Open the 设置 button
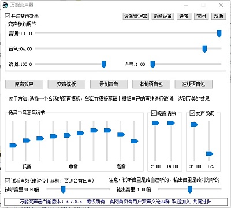The image size is (231, 208). coord(184,16)
